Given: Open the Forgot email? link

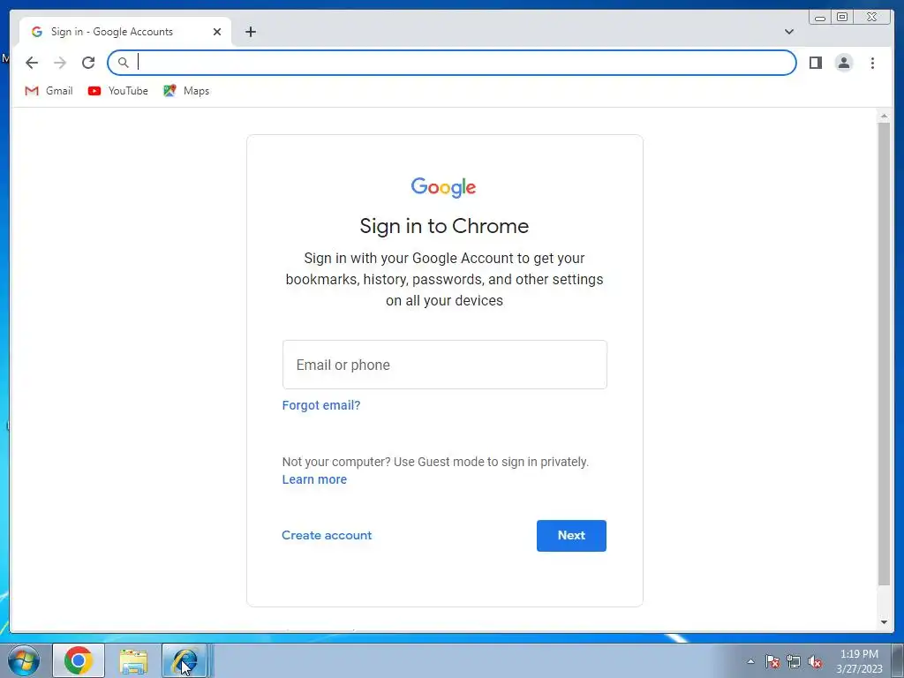Looking at the screenshot, I should pyautogui.click(x=321, y=405).
